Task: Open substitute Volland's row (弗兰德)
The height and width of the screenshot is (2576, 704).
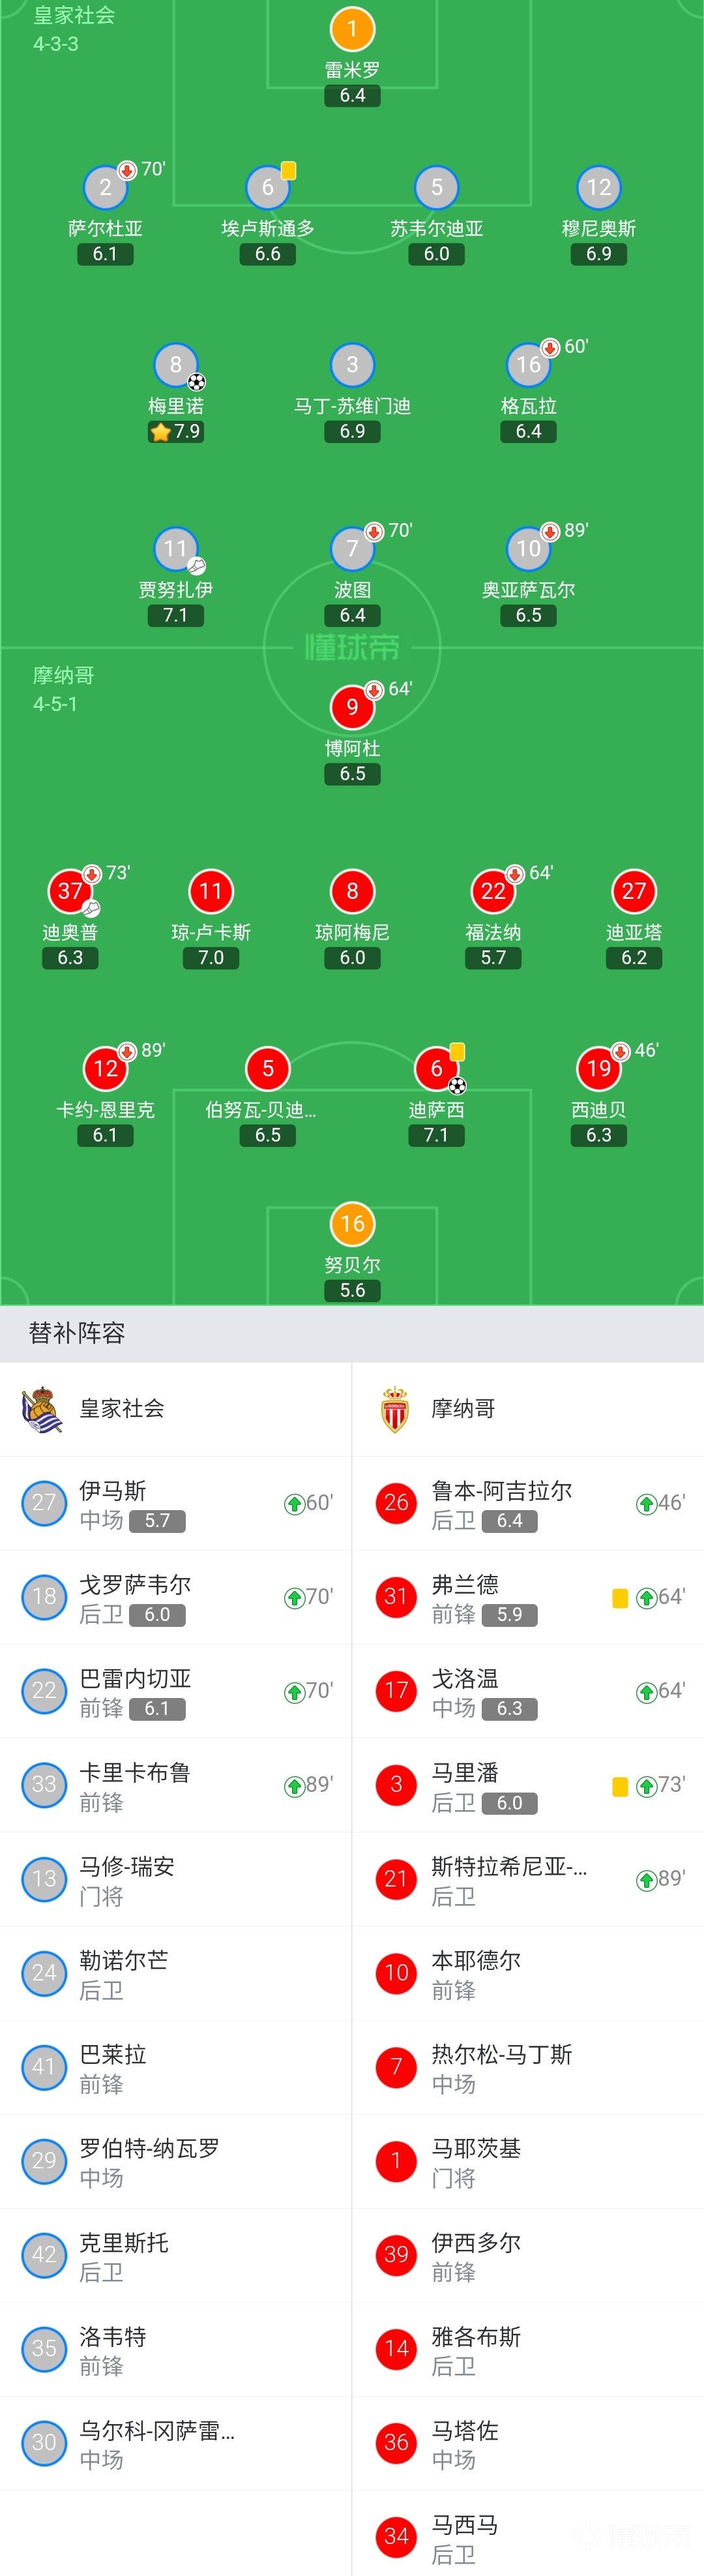Action: (527, 1597)
